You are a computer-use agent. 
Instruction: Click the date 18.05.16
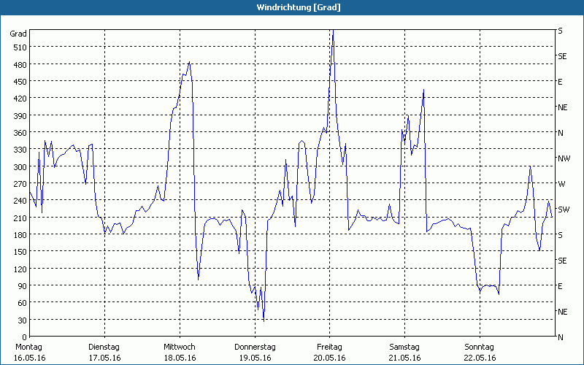tap(180, 358)
